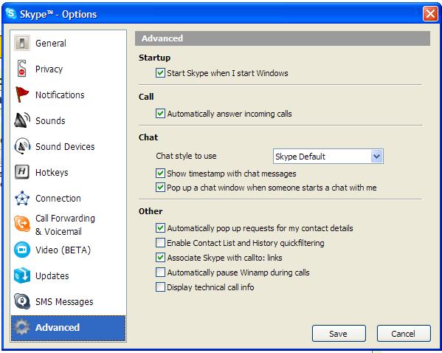Enable Contact List and History quickfiltering
442x353 pixels.
coord(160,243)
